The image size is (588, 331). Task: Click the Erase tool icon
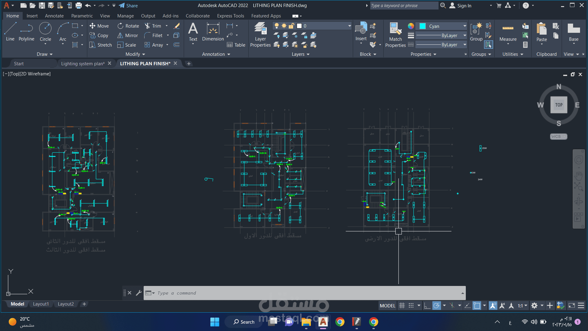coord(177,26)
